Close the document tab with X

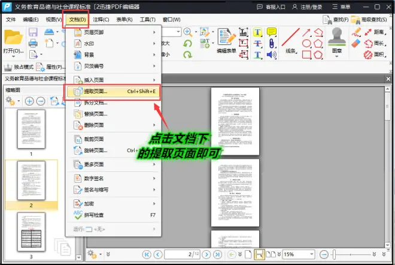pos(388,79)
